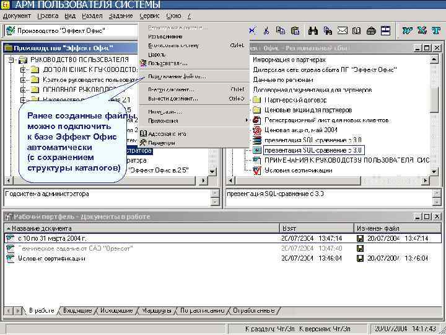Screen dimensions: 446x335
Task: Sort by Изменен файл column header
Action: tap(398, 228)
